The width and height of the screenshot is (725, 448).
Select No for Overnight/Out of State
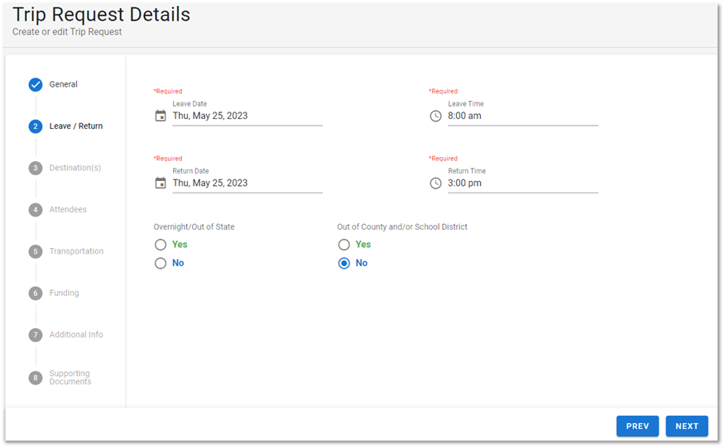pyautogui.click(x=161, y=263)
